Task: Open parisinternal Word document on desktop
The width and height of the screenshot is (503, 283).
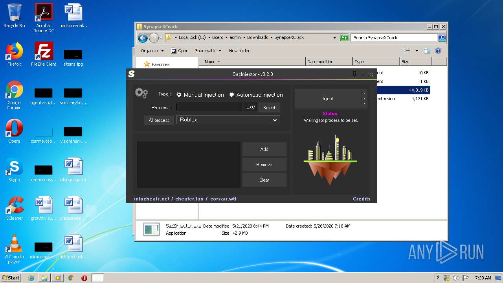Action: tap(73, 16)
